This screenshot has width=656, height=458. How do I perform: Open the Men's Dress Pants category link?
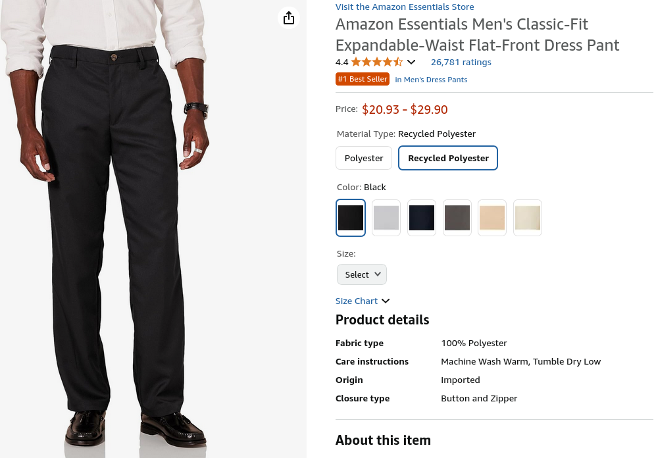coord(431,80)
